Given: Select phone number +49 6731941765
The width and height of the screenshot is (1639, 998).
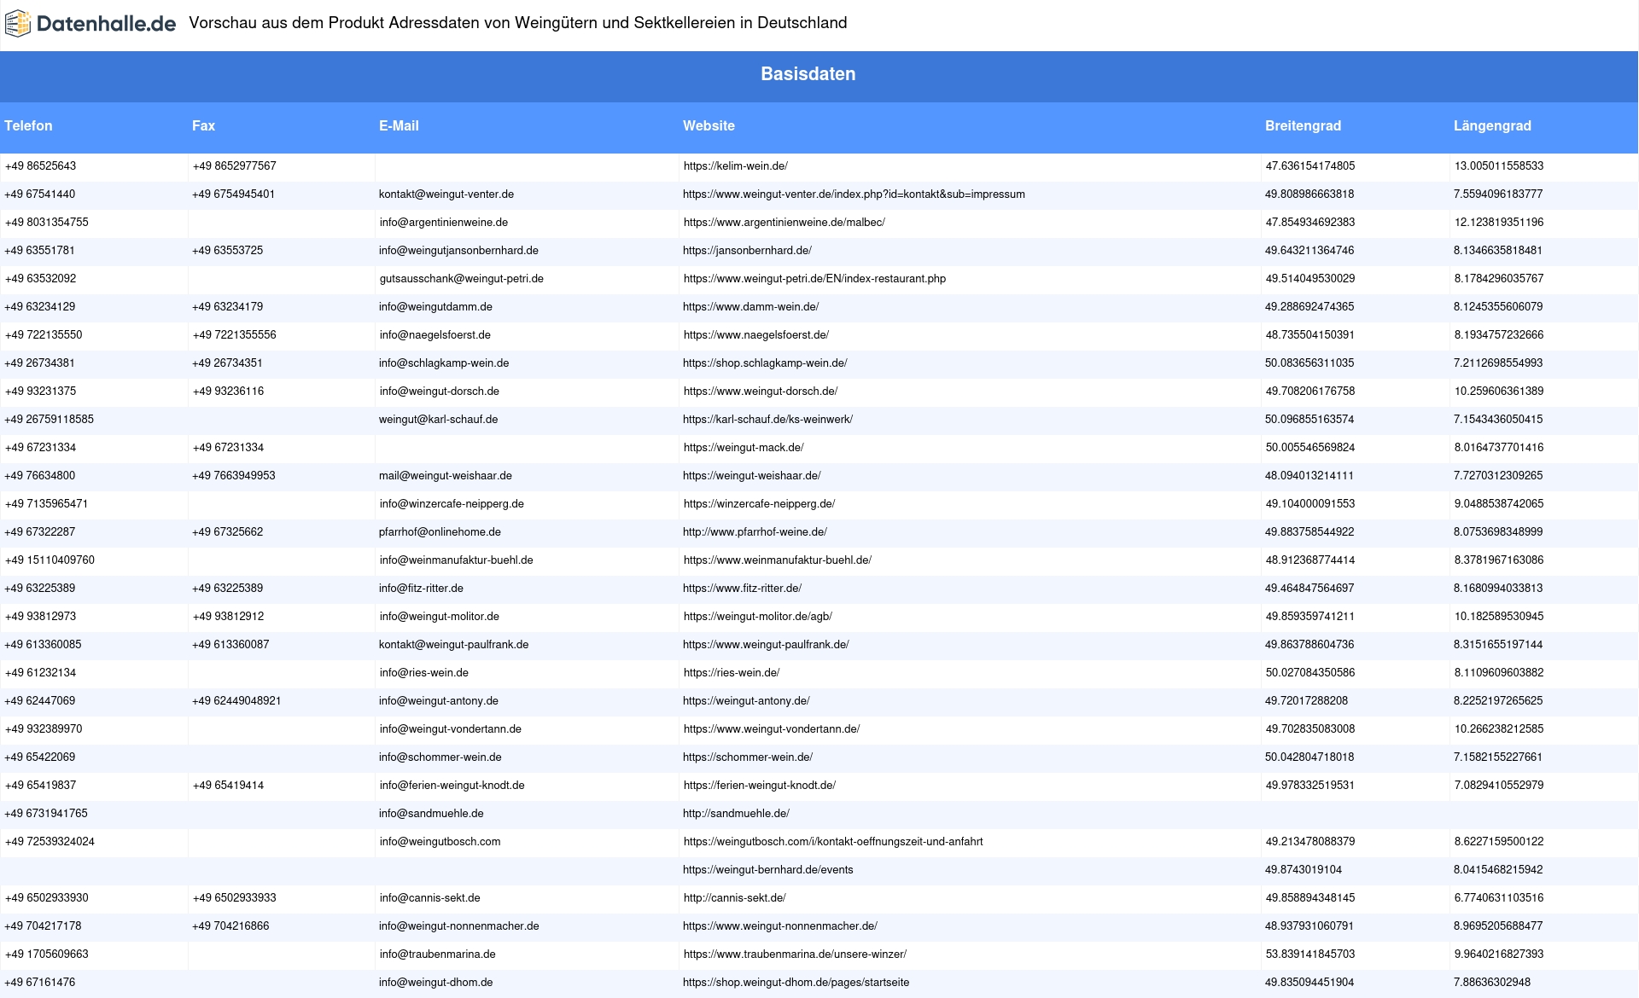Looking at the screenshot, I should pyautogui.click(x=45, y=814).
